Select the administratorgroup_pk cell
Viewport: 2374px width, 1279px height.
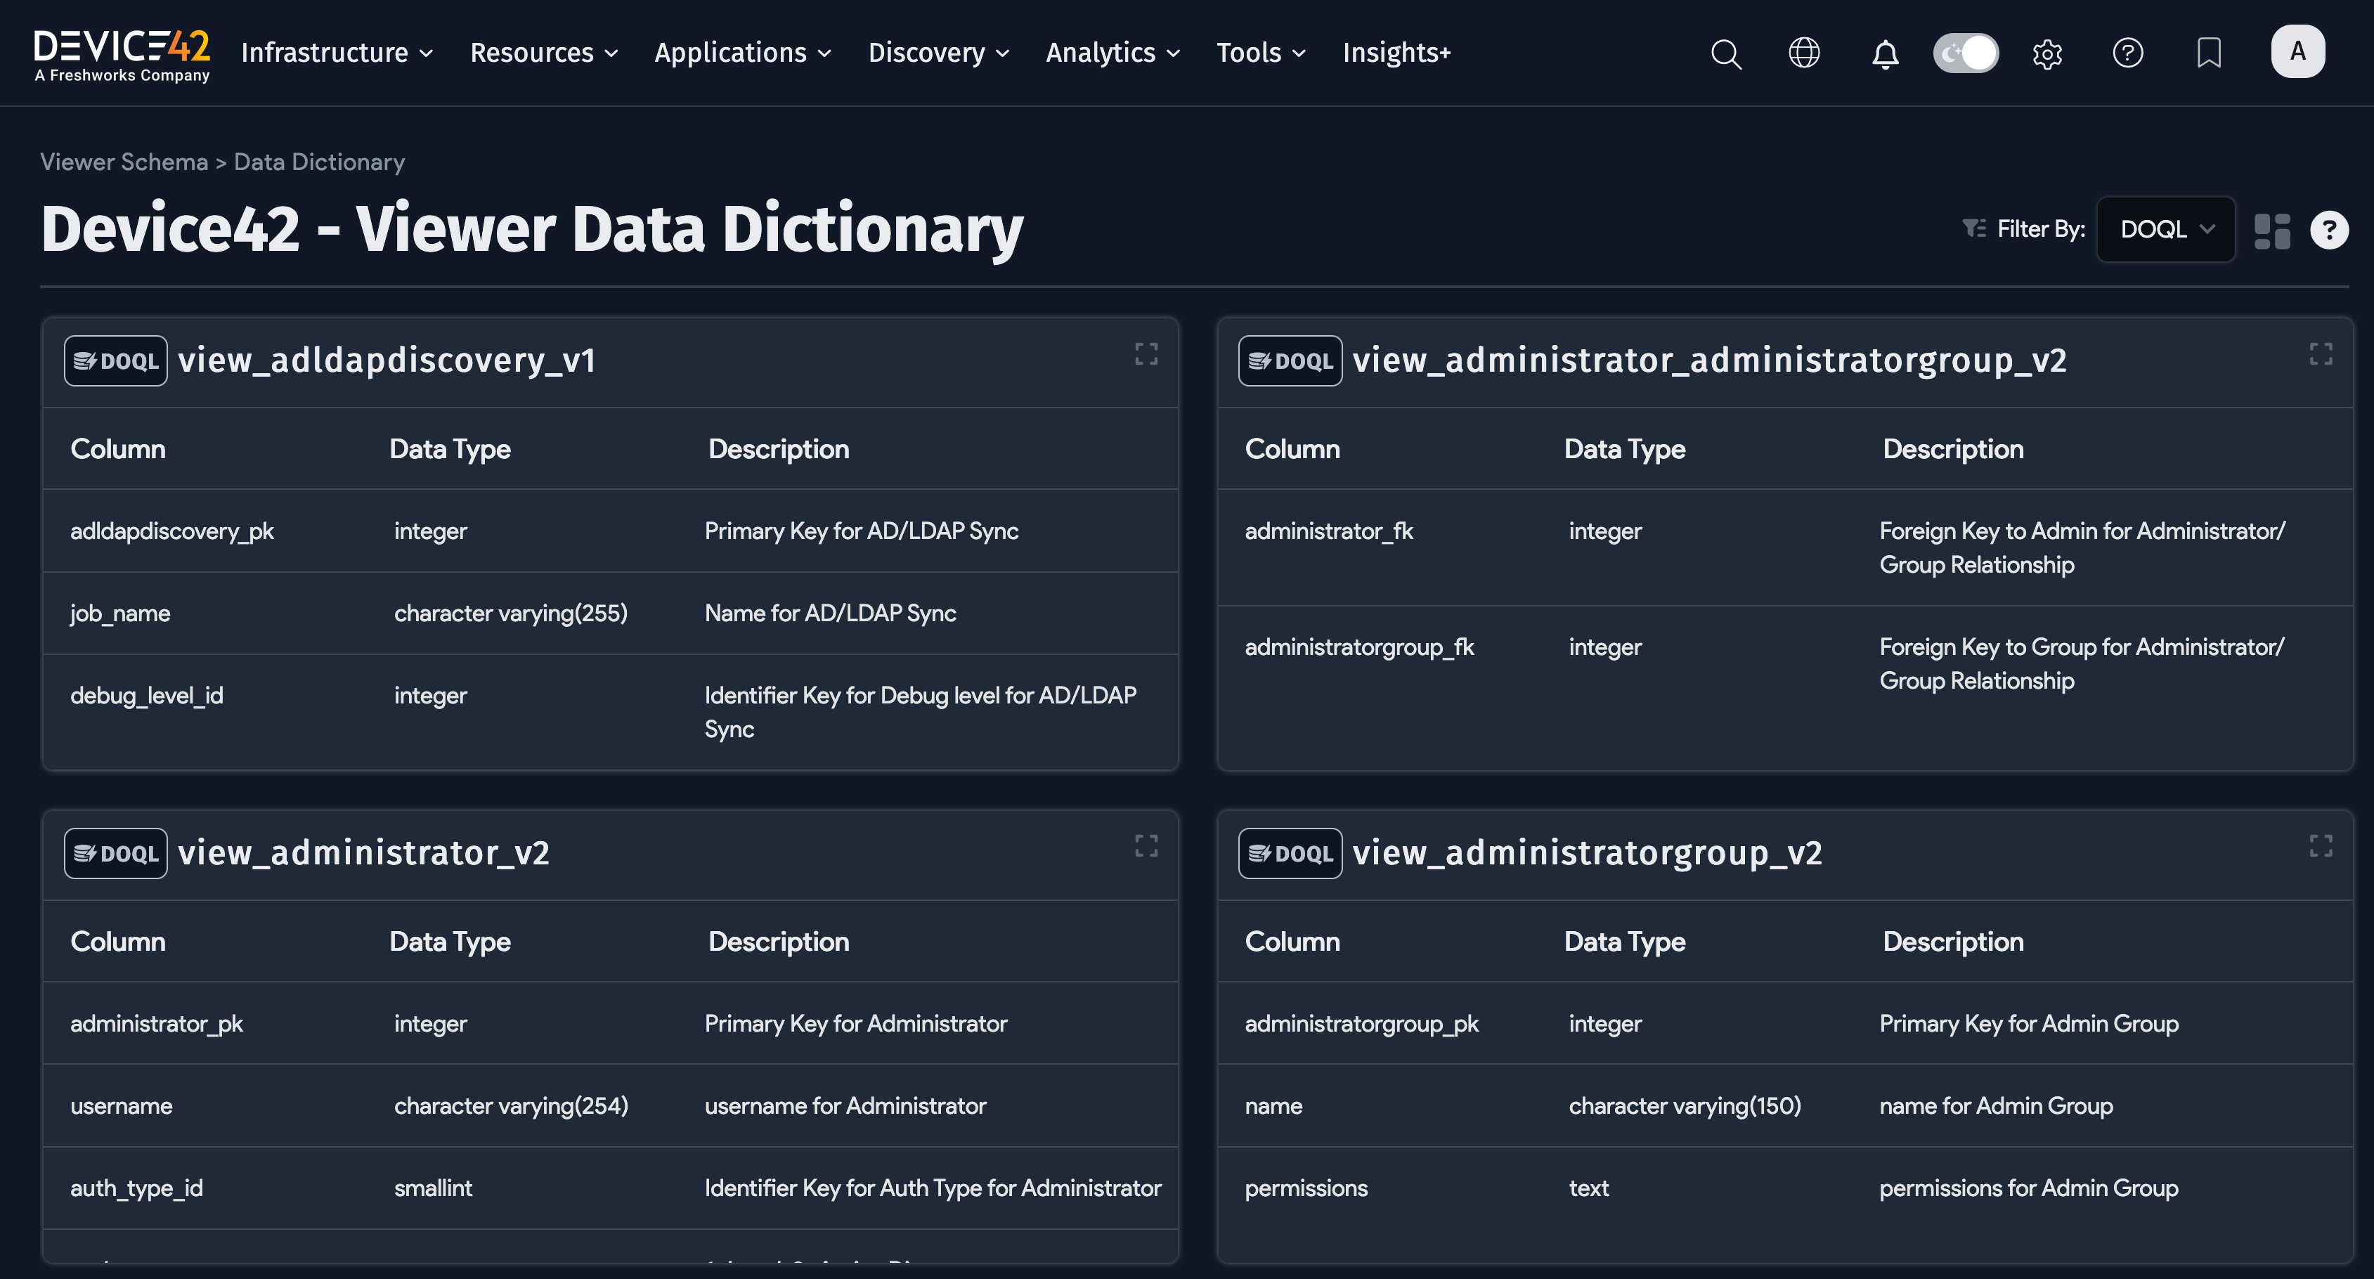point(1362,1024)
